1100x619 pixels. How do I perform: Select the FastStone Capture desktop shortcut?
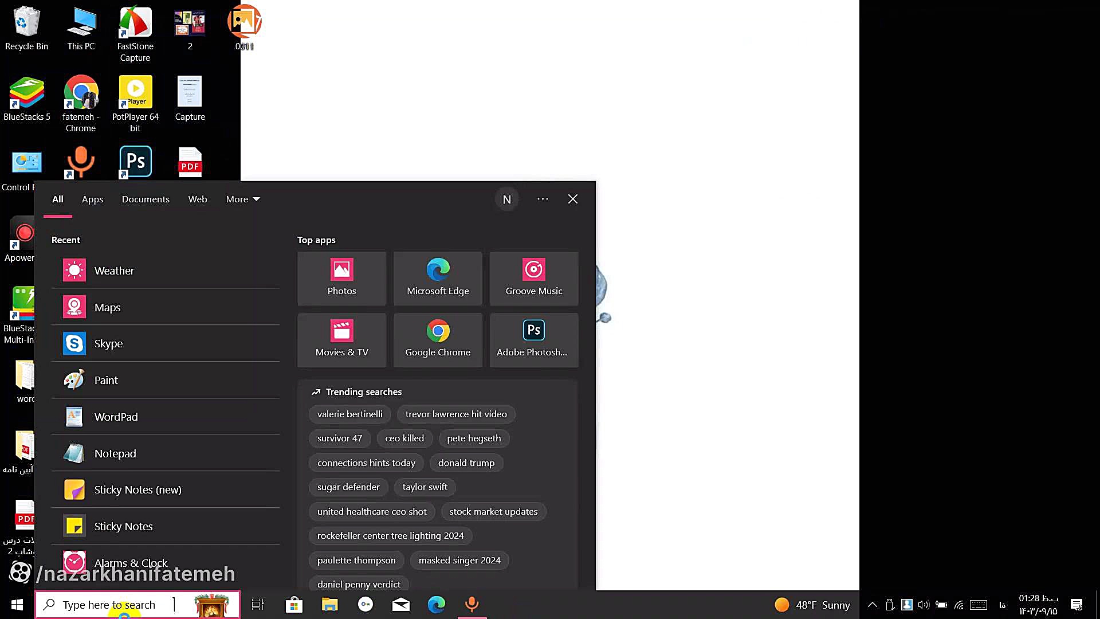click(135, 34)
